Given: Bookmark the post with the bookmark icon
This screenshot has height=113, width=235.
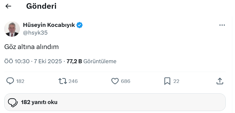Looking at the screenshot, I should (167, 81).
